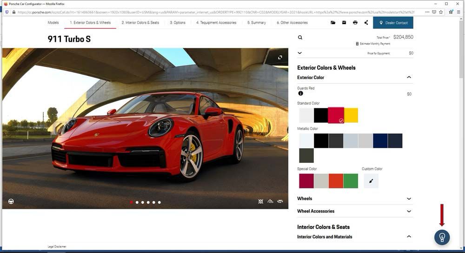Expand the price details chevron beside Price for Equipment
465x253 pixels.
[299, 53]
